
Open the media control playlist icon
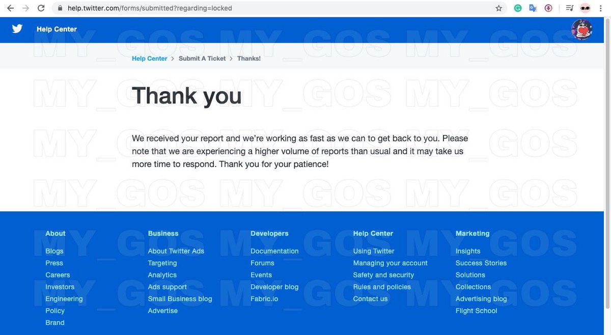coord(570,8)
